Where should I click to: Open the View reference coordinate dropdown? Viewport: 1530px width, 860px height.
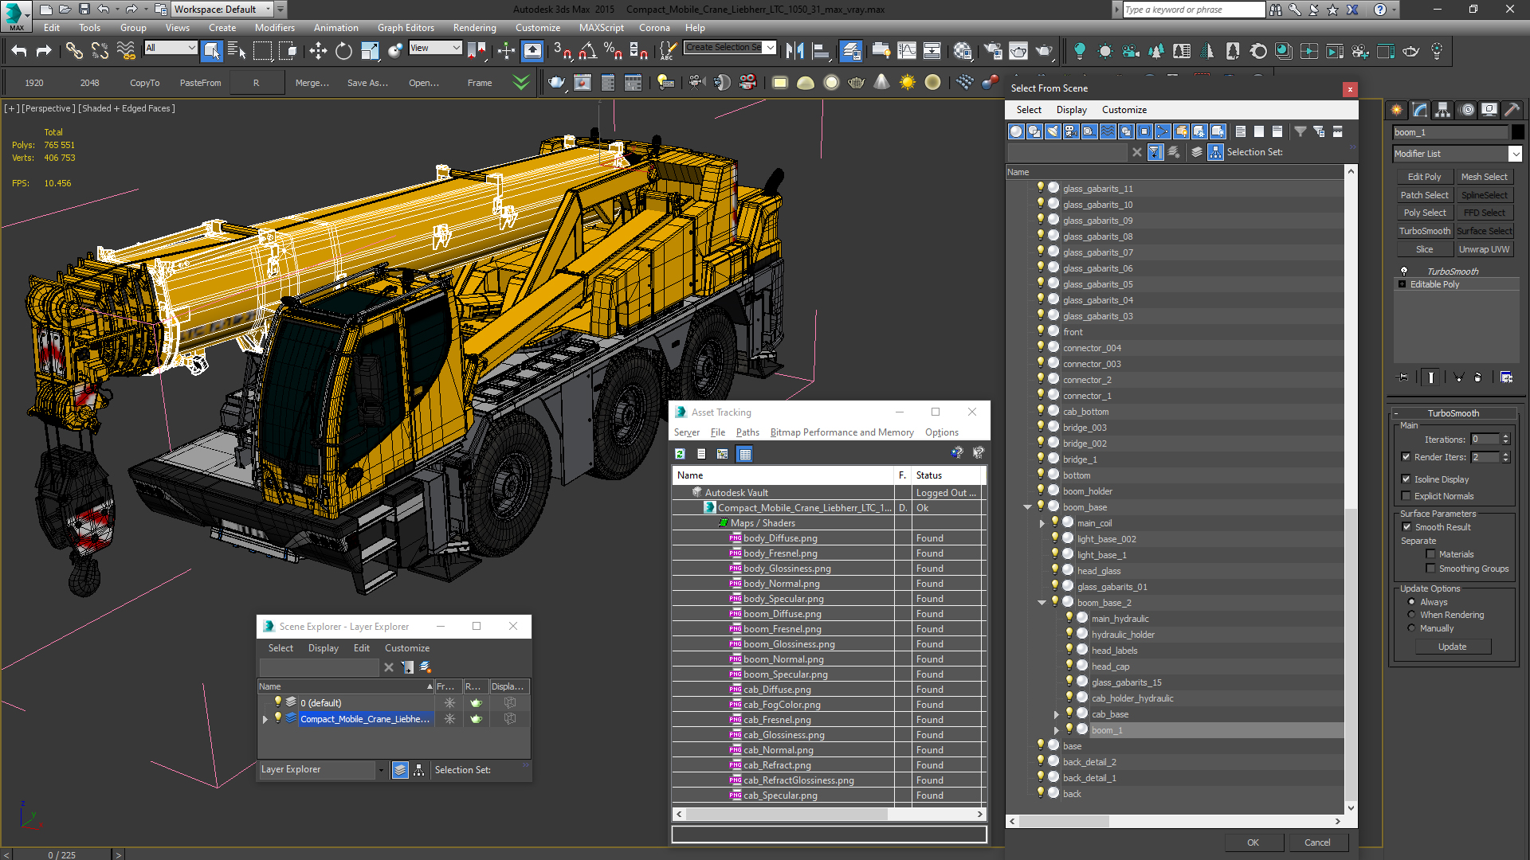click(435, 48)
